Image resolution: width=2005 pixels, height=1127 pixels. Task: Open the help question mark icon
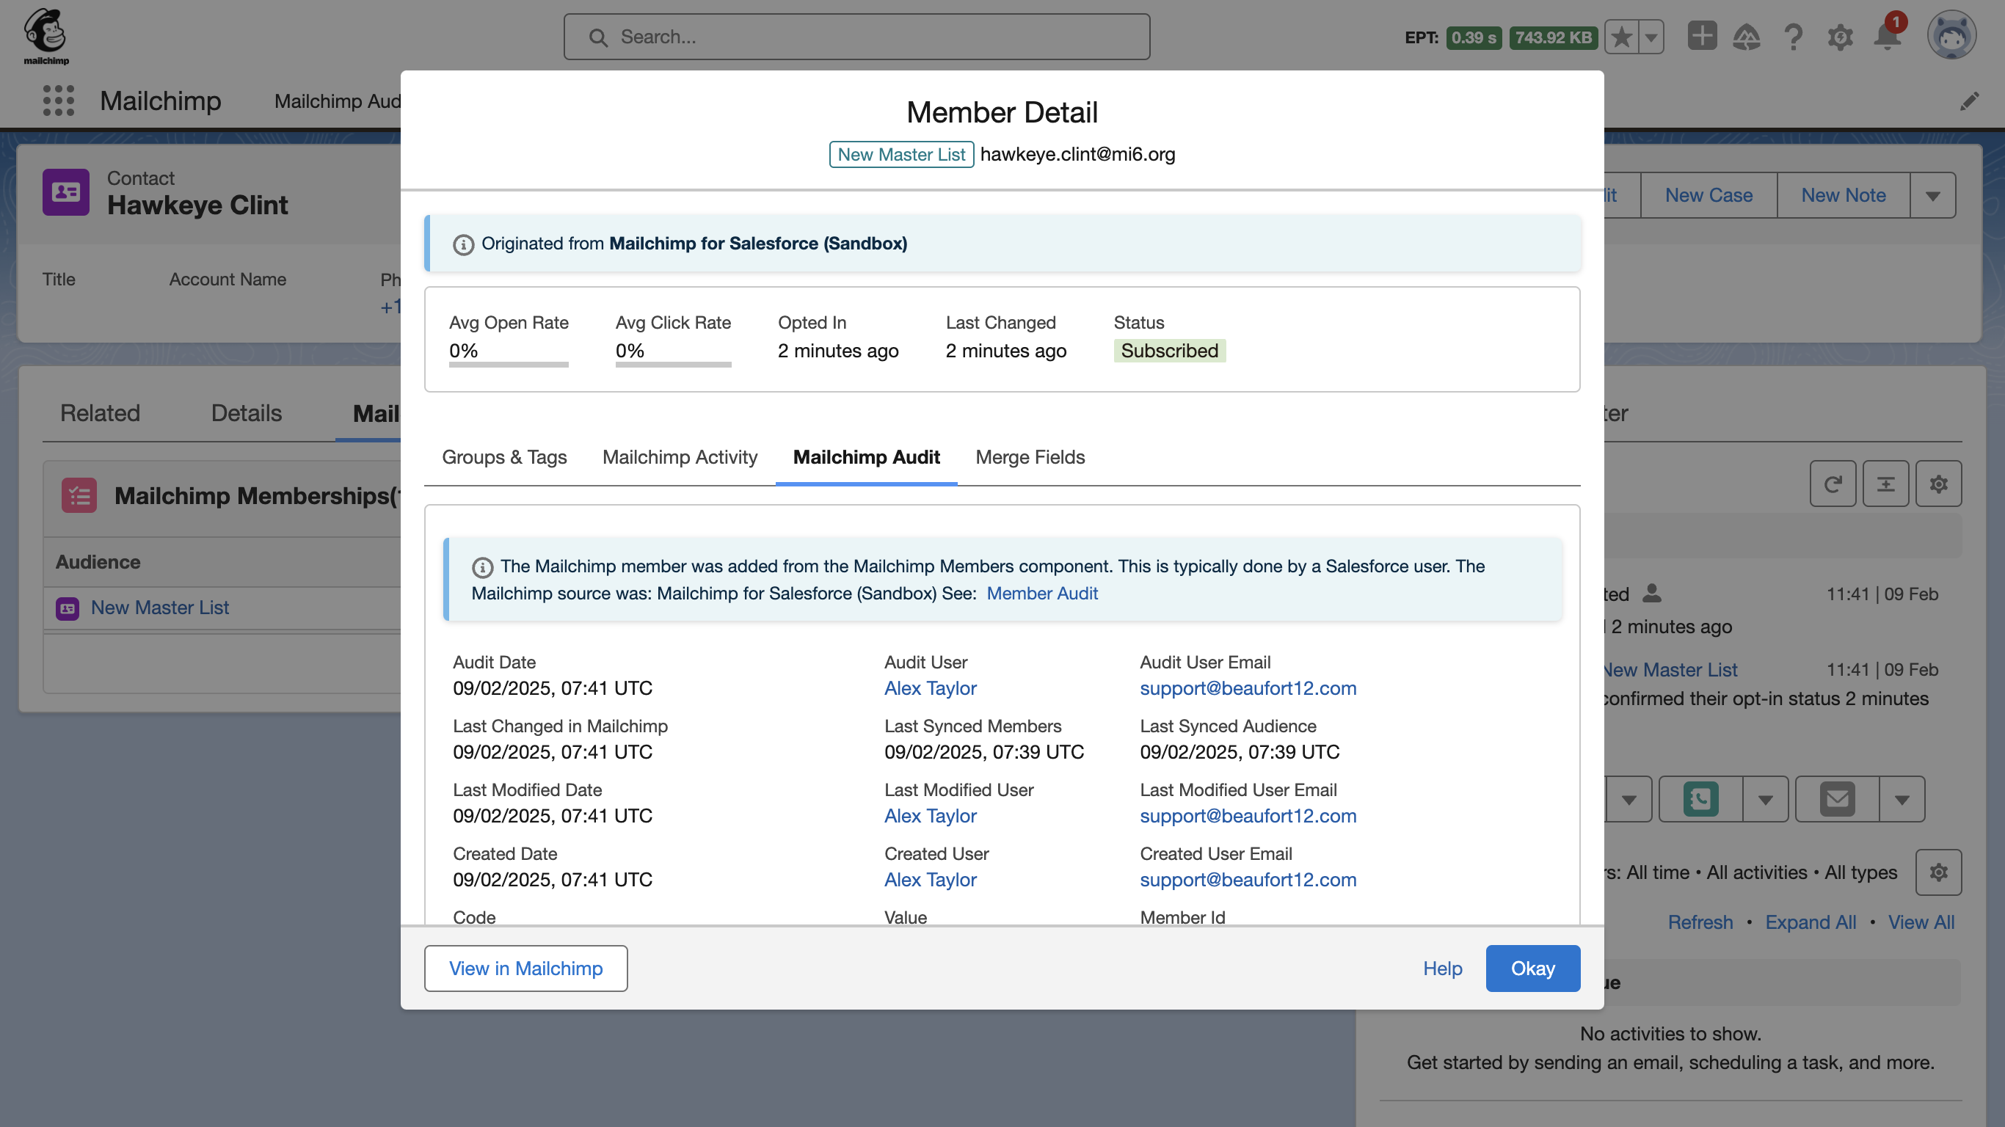pos(1794,37)
